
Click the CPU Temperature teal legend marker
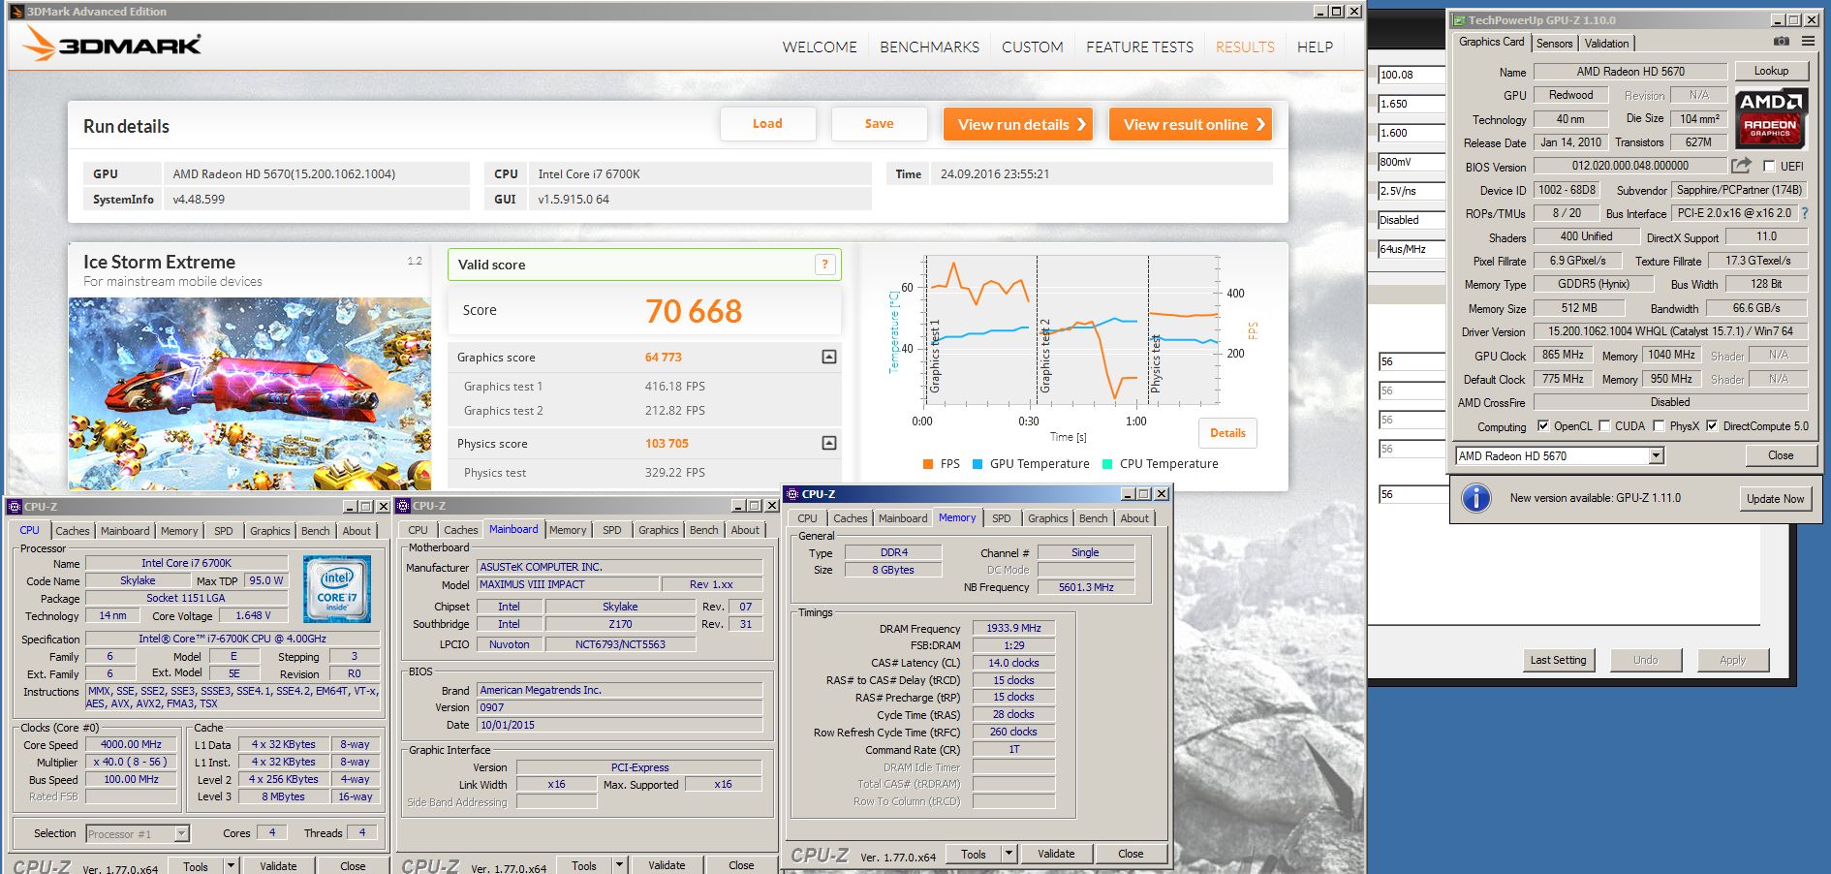point(1107,464)
